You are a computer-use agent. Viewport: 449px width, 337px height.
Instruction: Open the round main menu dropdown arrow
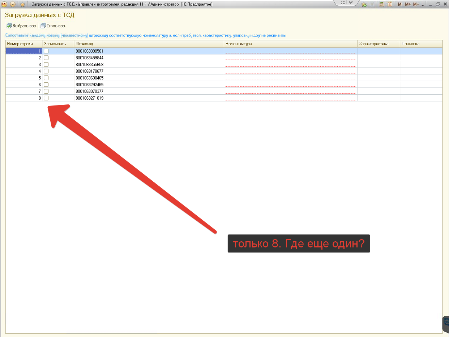13,4
